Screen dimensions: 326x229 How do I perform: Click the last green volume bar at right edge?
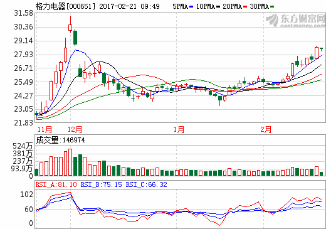pos(322,174)
